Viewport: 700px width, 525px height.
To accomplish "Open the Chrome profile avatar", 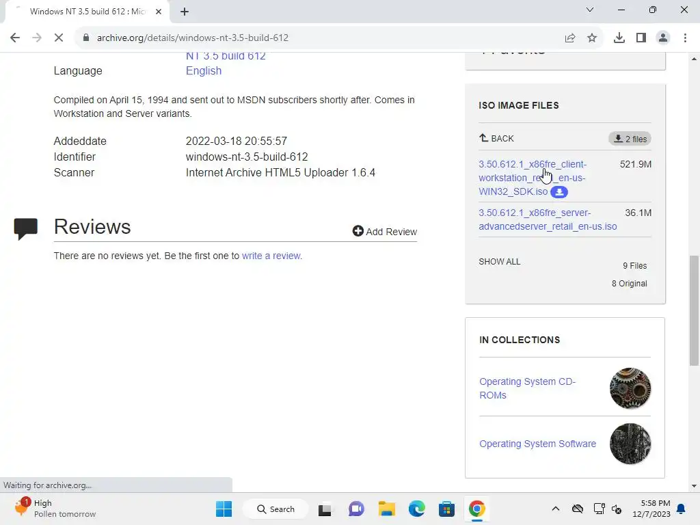I will pyautogui.click(x=663, y=38).
